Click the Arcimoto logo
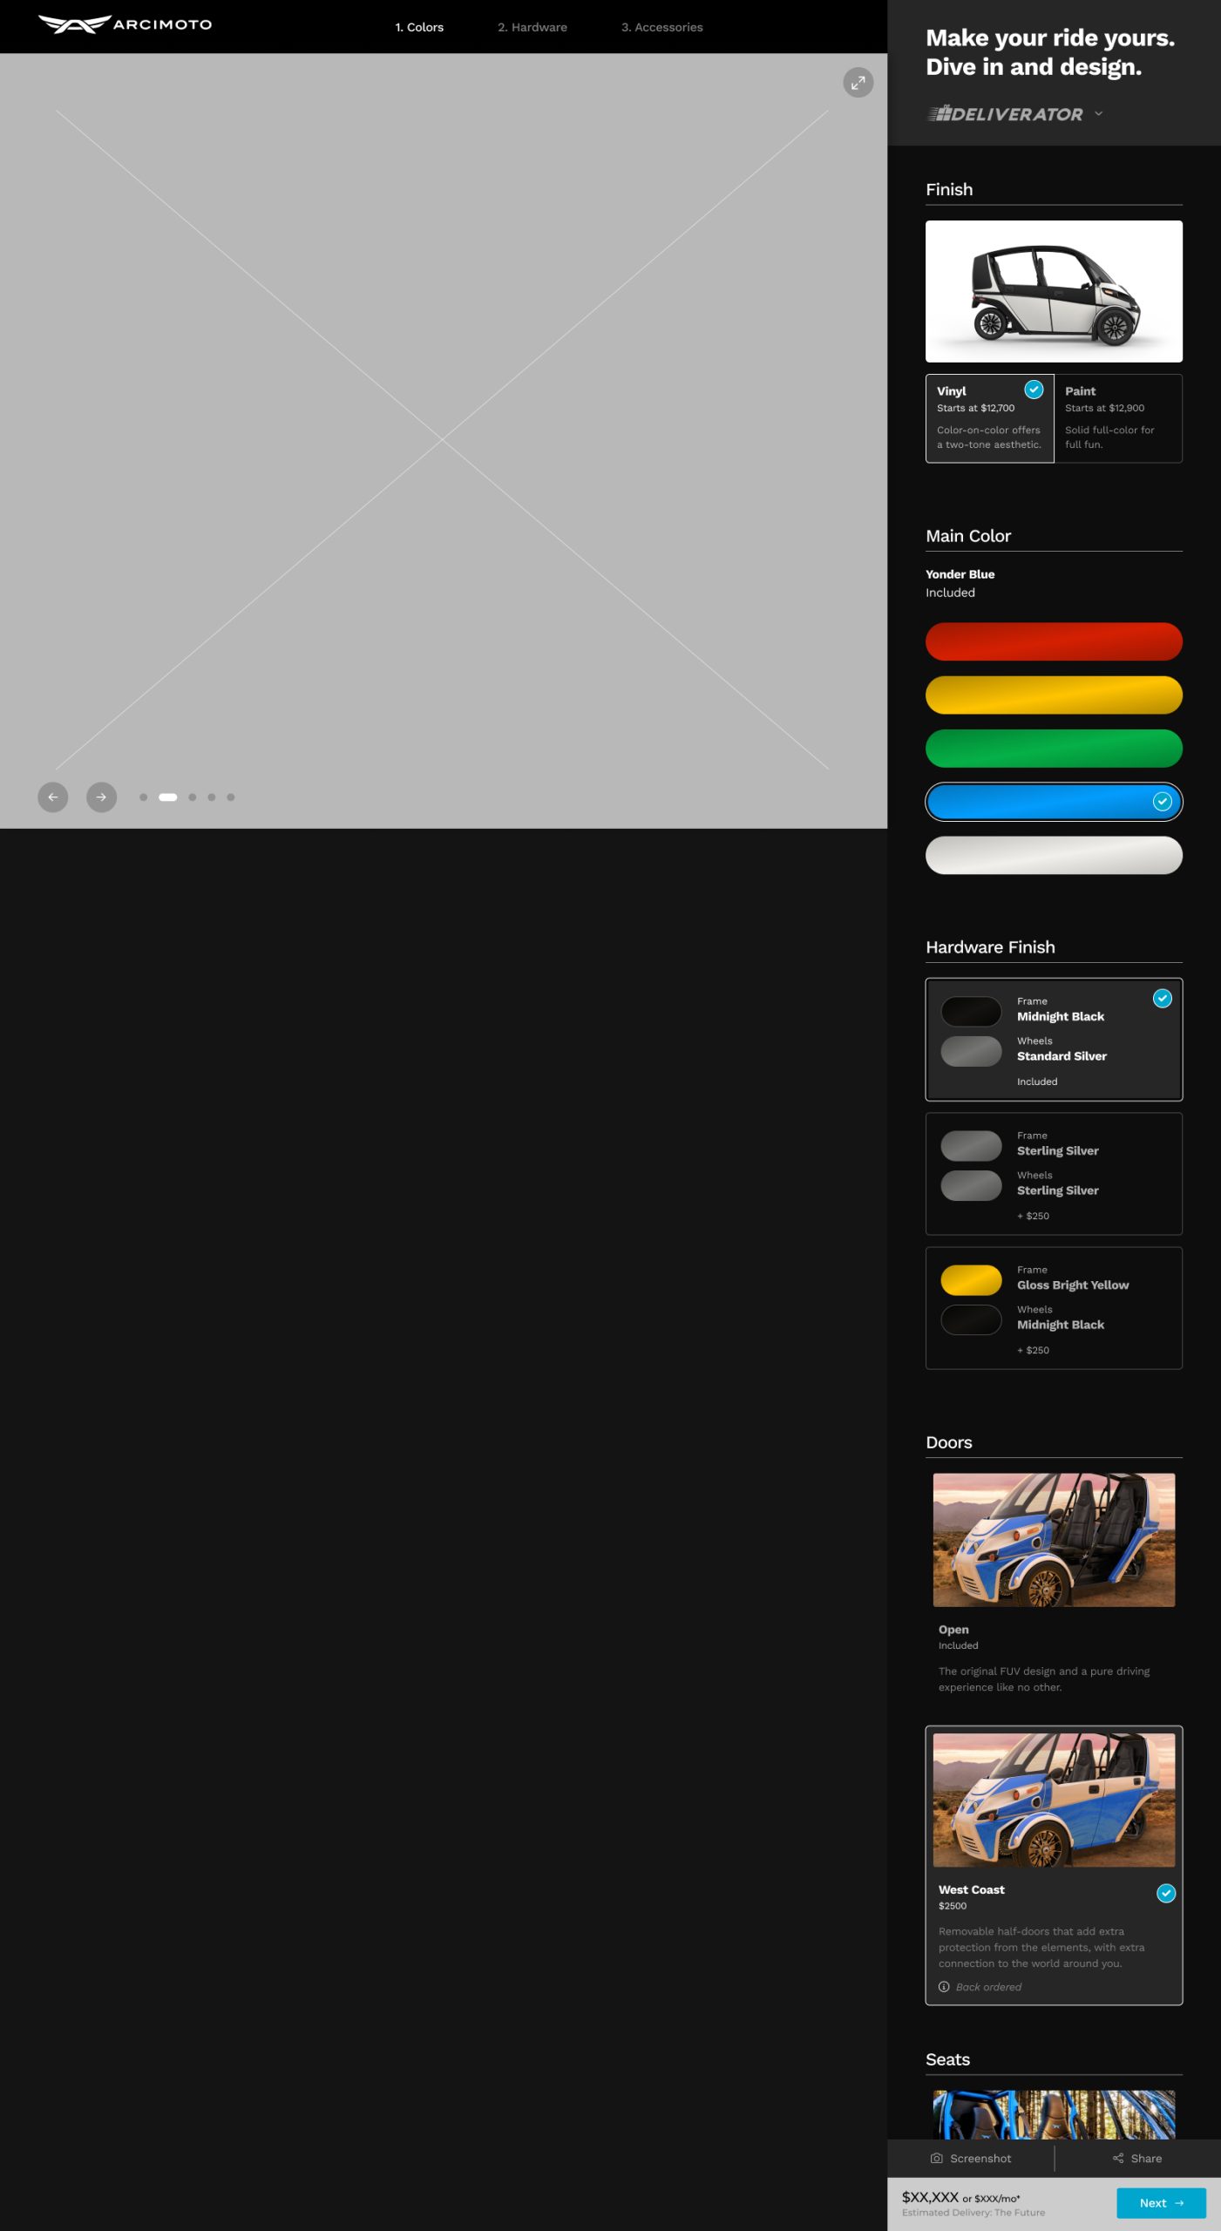1221x2231 pixels. coord(125,24)
